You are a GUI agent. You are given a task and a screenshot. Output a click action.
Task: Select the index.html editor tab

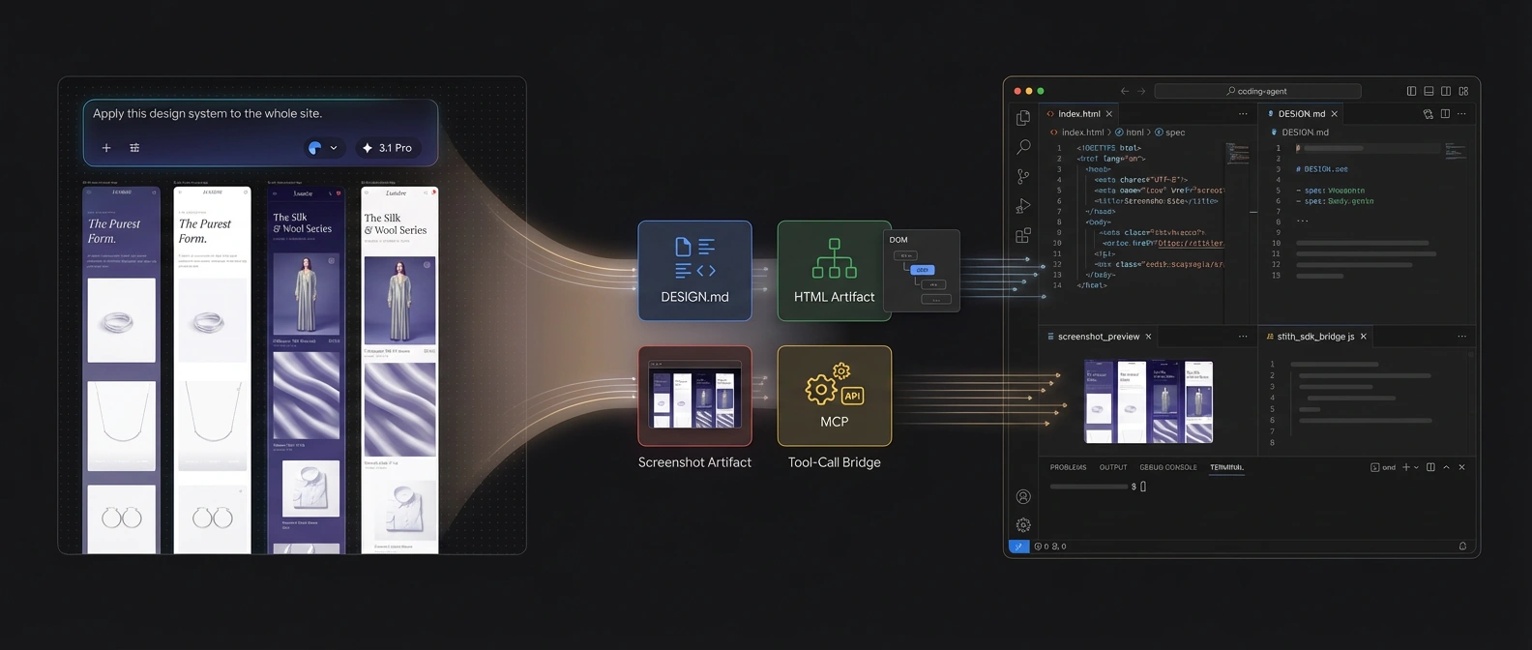tap(1078, 114)
